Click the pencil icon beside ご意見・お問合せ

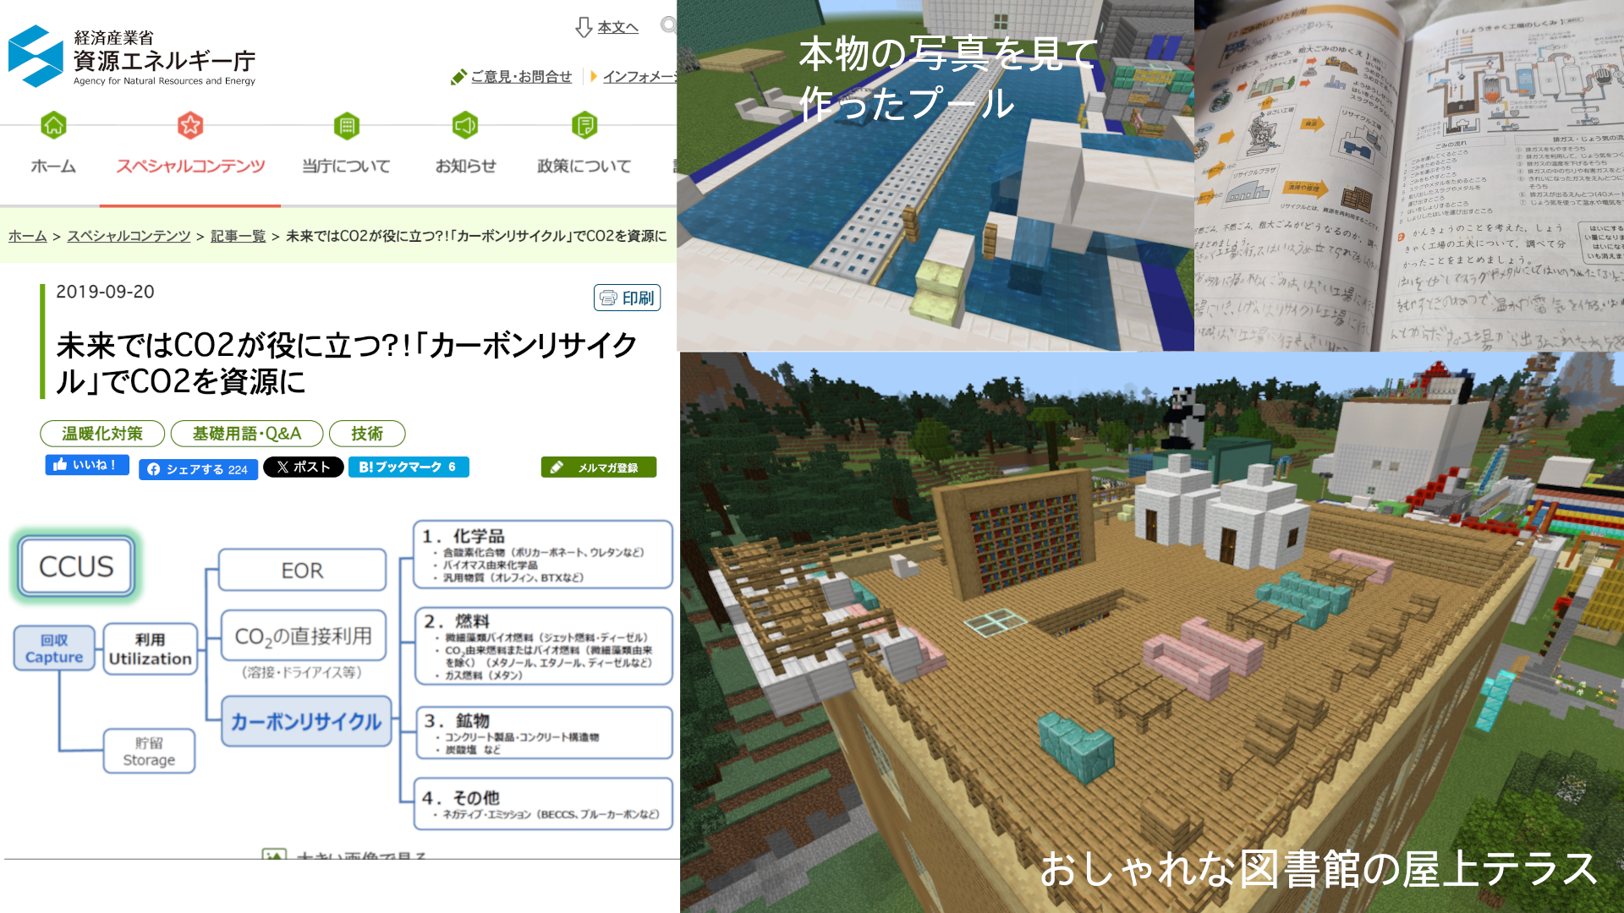458,77
